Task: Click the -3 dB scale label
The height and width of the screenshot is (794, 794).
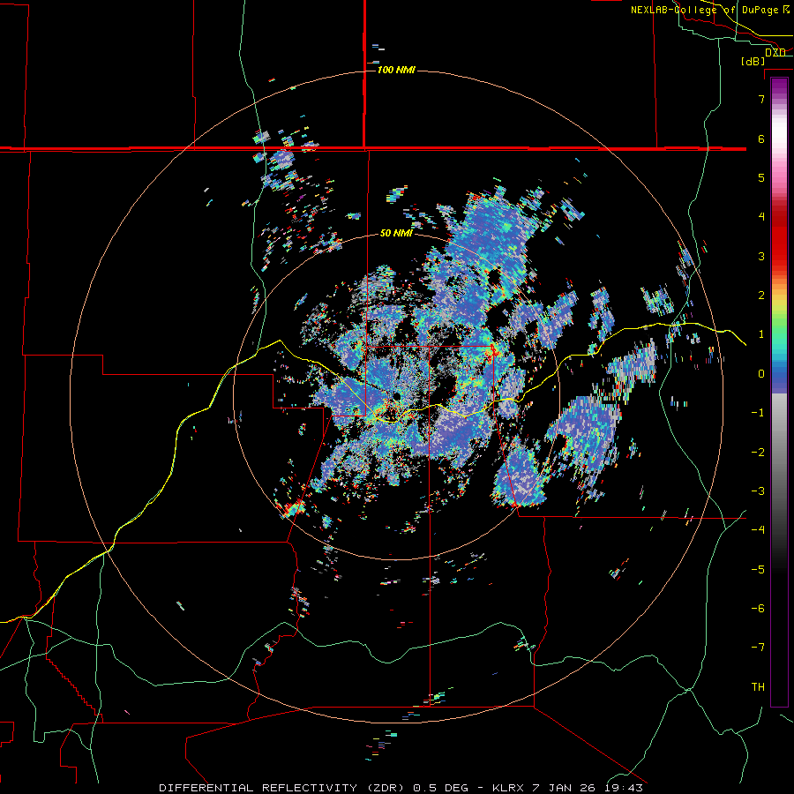Action: tap(758, 491)
